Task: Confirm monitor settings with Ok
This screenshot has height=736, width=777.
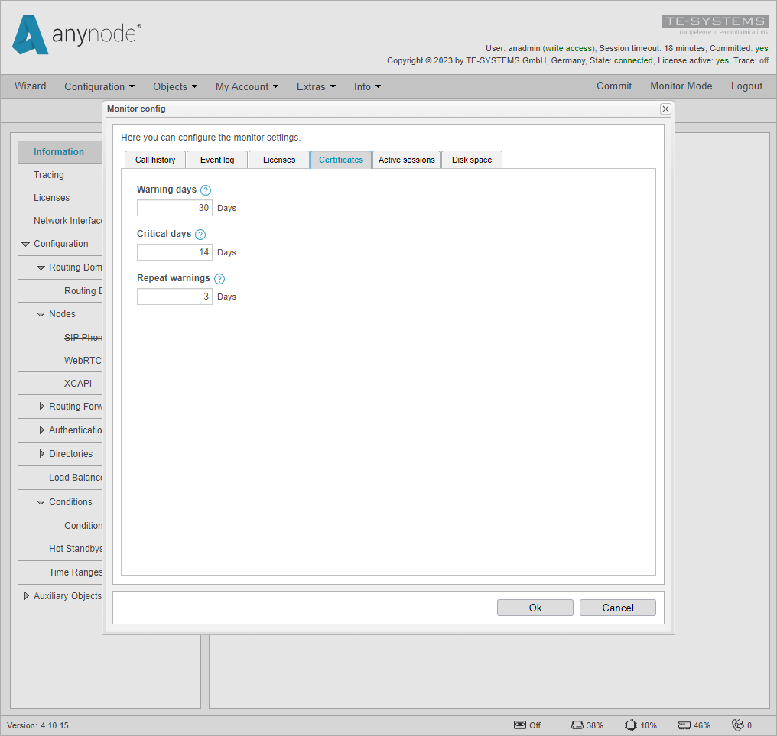Action: pos(535,608)
